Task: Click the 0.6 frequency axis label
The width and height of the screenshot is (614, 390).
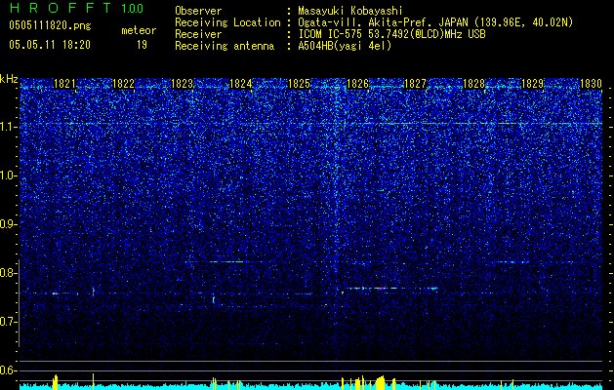Action: click(8, 370)
